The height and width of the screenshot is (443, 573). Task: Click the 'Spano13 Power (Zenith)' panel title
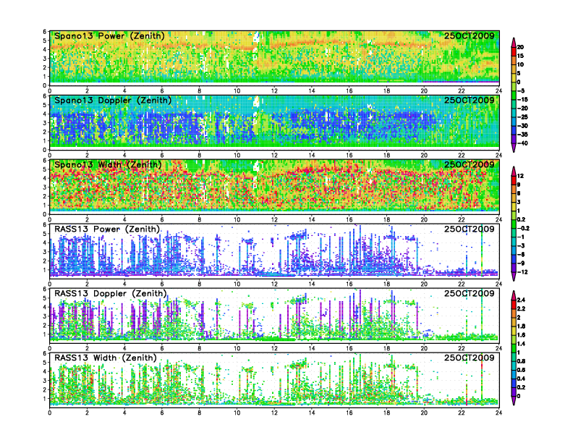tap(109, 36)
